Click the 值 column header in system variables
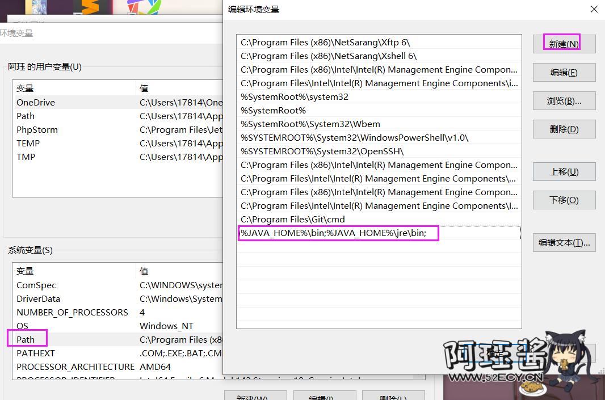 click(x=179, y=271)
